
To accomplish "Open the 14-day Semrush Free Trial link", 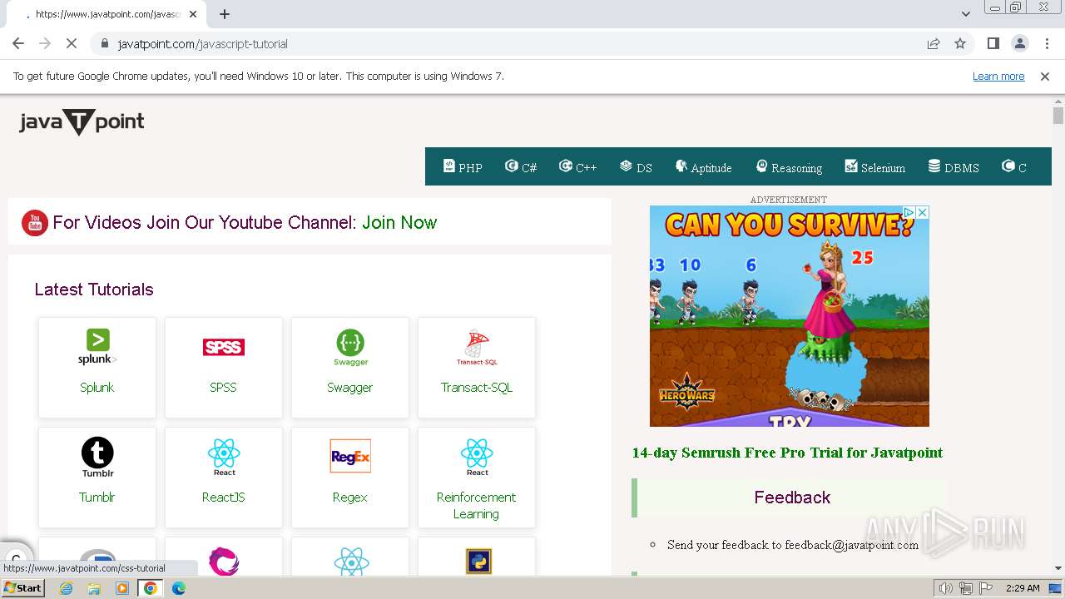I will coord(787,453).
